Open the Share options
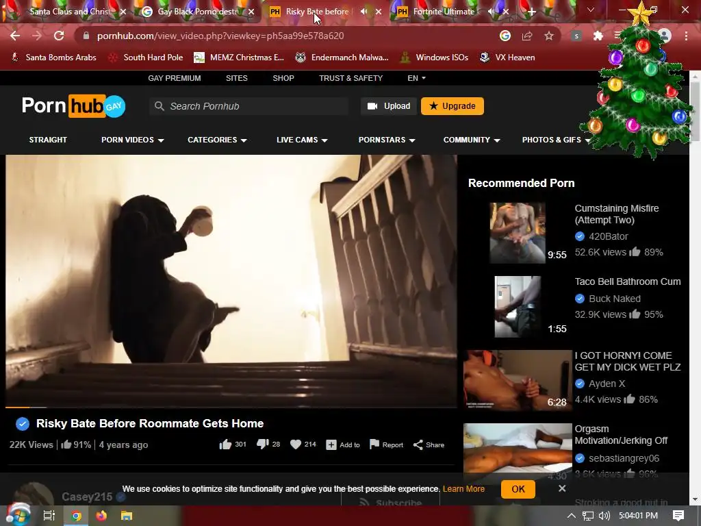 pos(429,444)
